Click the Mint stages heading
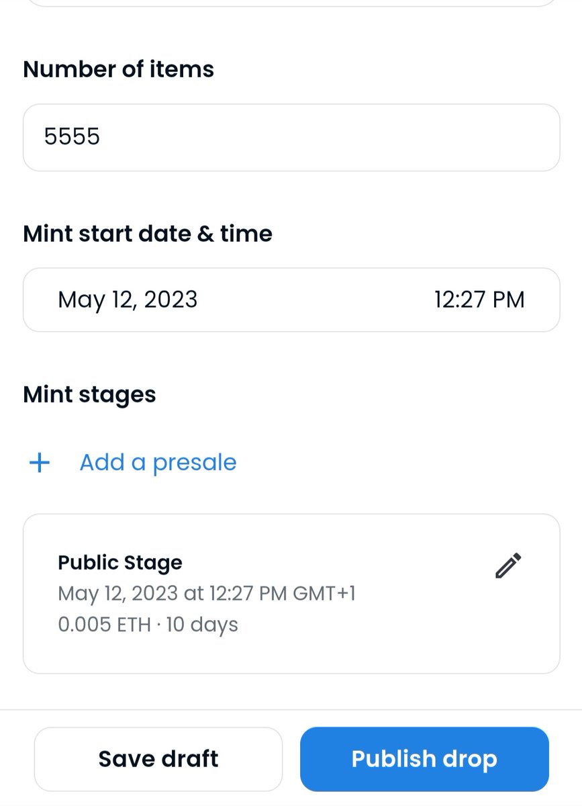 pos(89,394)
